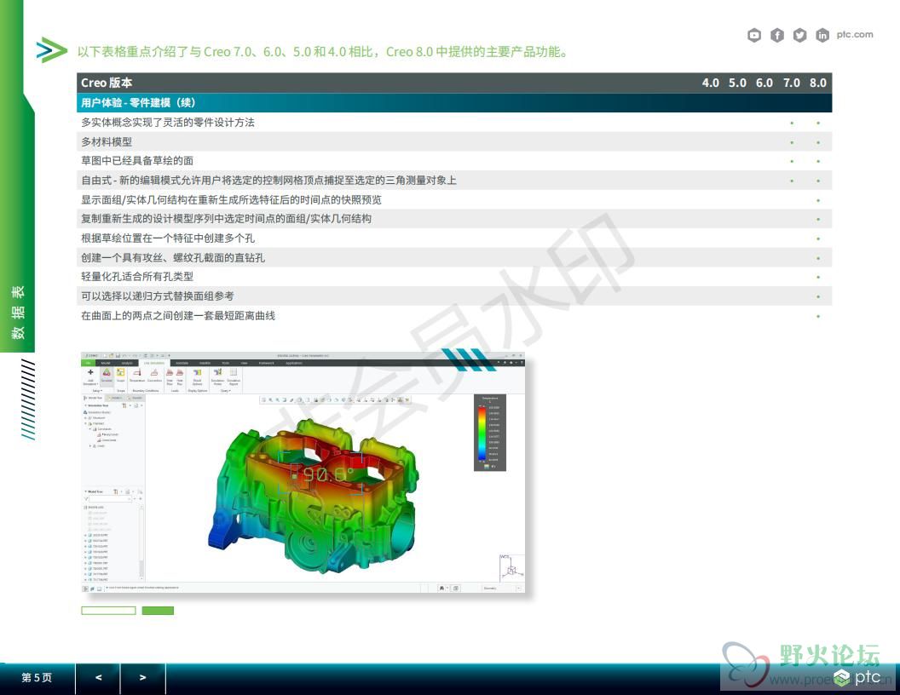Go to previous page with the < button

click(x=98, y=678)
